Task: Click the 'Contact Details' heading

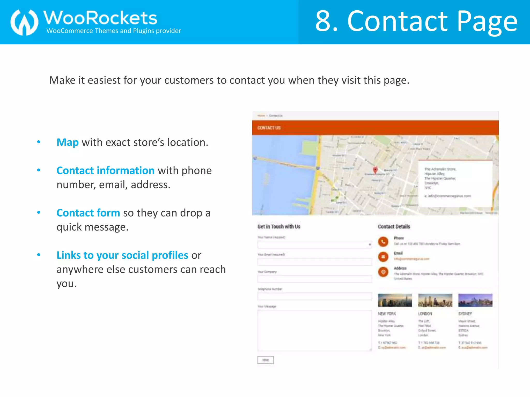Action: (x=394, y=227)
